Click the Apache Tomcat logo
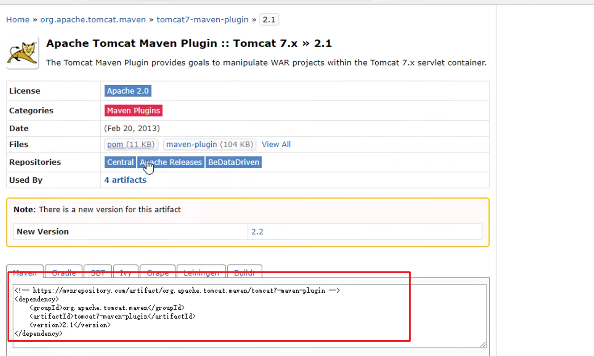This screenshot has width=594, height=356. click(22, 52)
